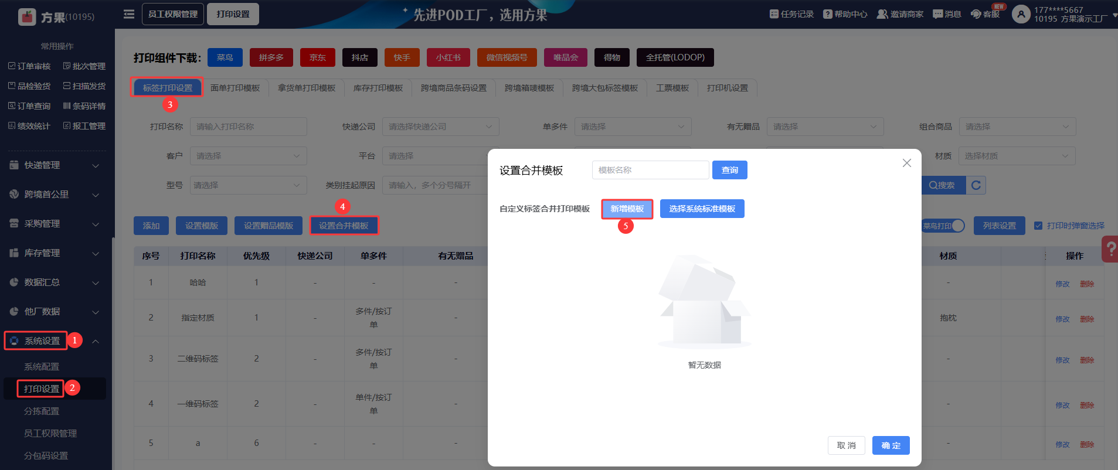Image resolution: width=1118 pixels, height=470 pixels.
Task: Open the 材质 dropdown
Action: click(x=1018, y=156)
